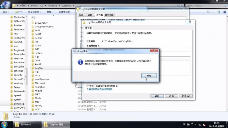Switch to 审核 tab in advanced security settings
Image resolution: width=228 pixels, height=128 pixels.
pyautogui.click(x=90, y=15)
